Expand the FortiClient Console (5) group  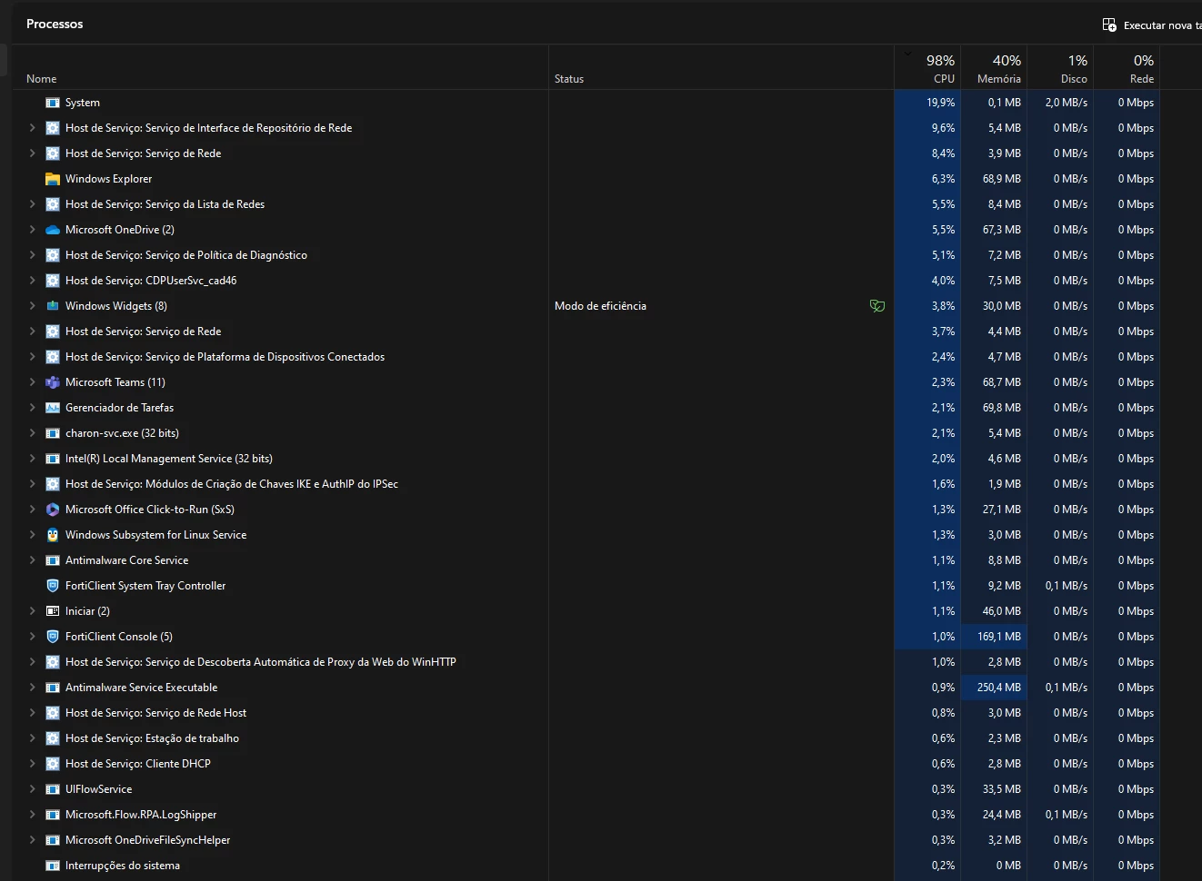point(33,637)
